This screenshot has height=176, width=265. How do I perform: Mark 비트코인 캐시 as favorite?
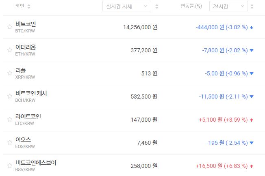click(9, 97)
